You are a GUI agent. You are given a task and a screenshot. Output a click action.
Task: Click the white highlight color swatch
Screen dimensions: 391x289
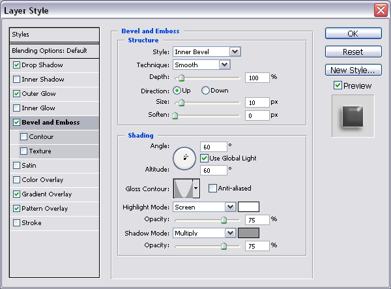pyautogui.click(x=248, y=207)
